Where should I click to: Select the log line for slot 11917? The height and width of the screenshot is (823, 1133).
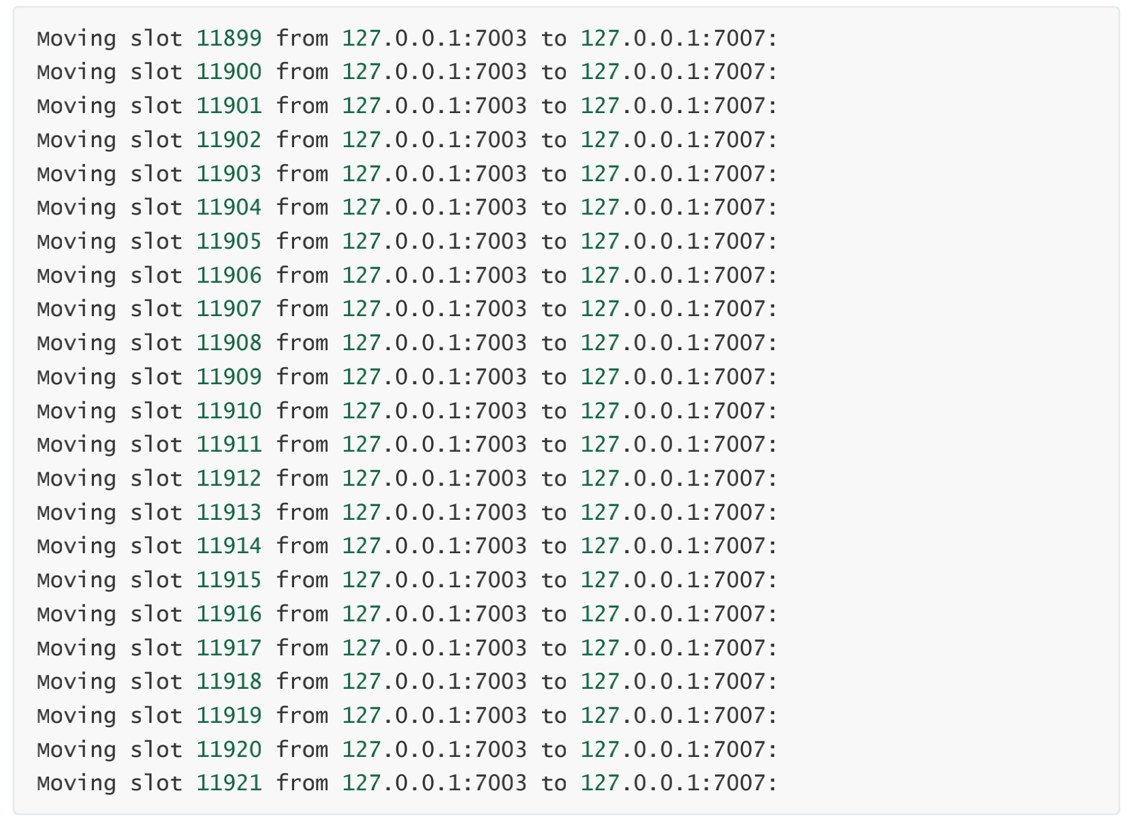pyautogui.click(x=407, y=649)
